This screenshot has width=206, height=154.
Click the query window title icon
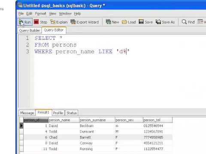pyautogui.click(x=20, y=6)
